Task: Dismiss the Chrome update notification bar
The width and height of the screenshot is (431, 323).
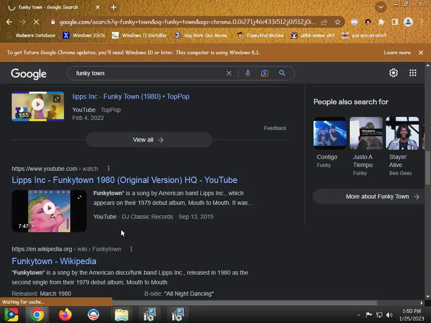Action: [421, 53]
